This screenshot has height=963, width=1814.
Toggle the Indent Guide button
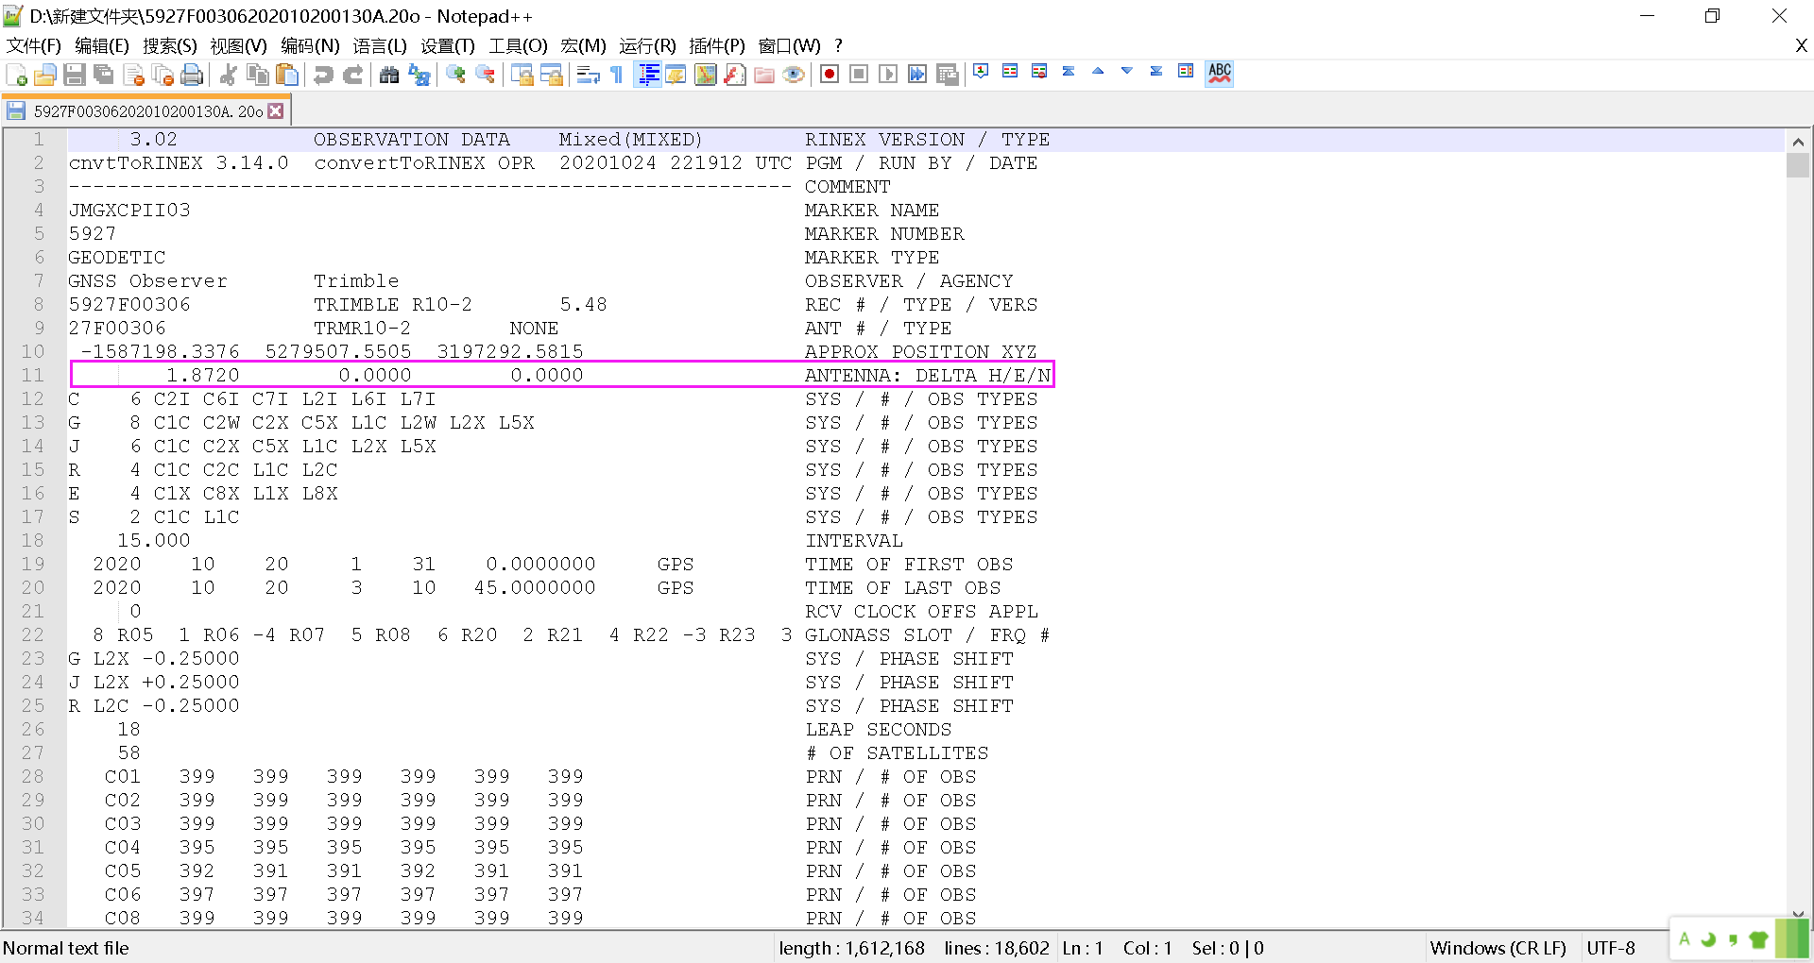648,75
